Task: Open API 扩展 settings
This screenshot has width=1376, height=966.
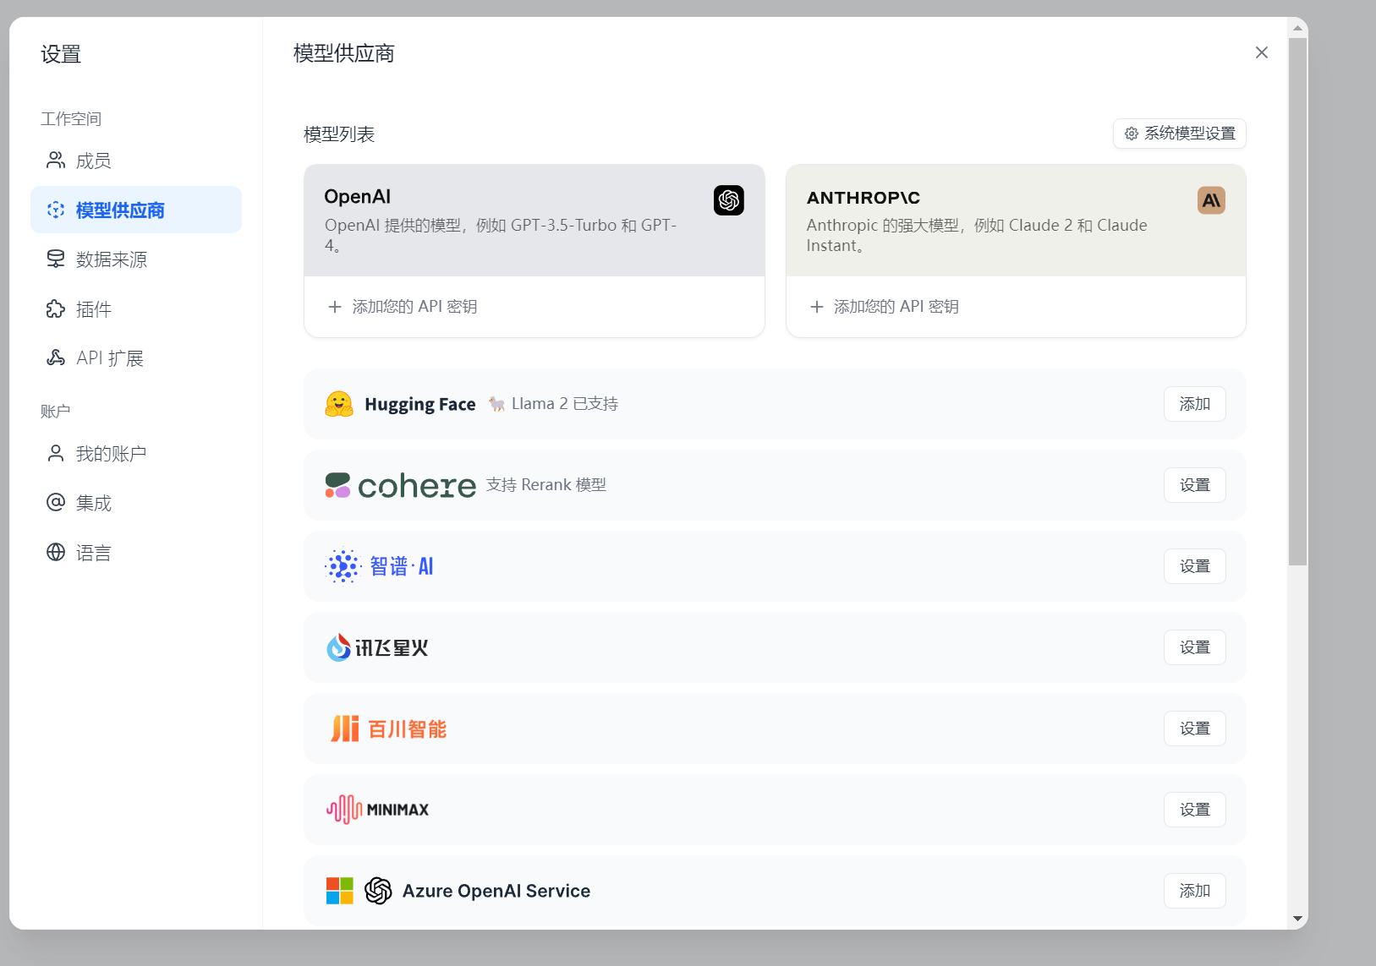Action: (136, 357)
